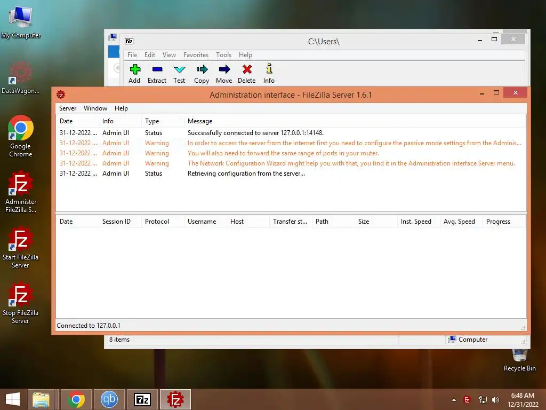The width and height of the screenshot is (546, 410).
Task: Click the Host column header
Action: pyautogui.click(x=248, y=222)
